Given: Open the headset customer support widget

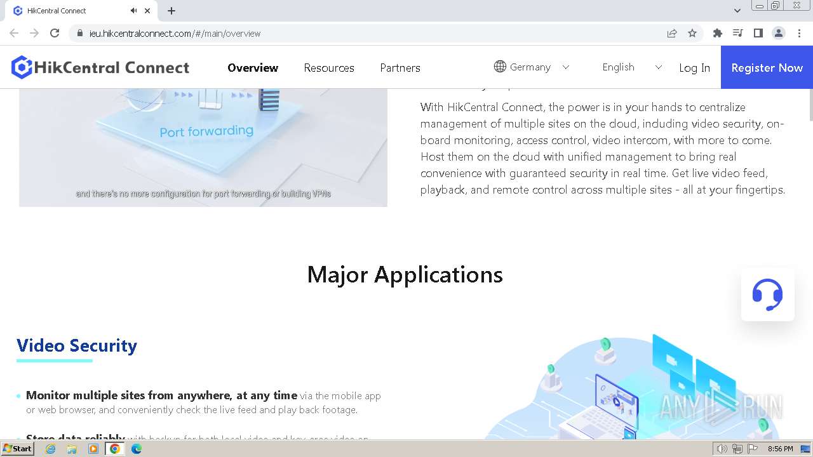Looking at the screenshot, I should click(x=767, y=295).
